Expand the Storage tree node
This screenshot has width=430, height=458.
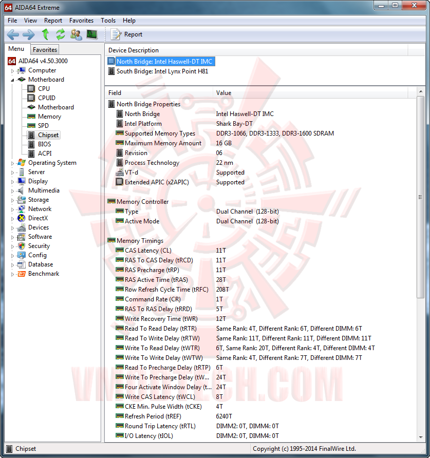click(x=12, y=200)
